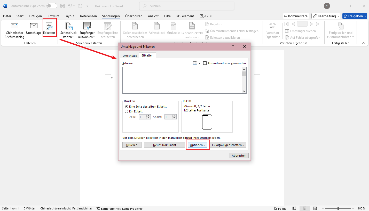Click the Abbrechen button
The width and height of the screenshot is (369, 211).
click(x=239, y=156)
